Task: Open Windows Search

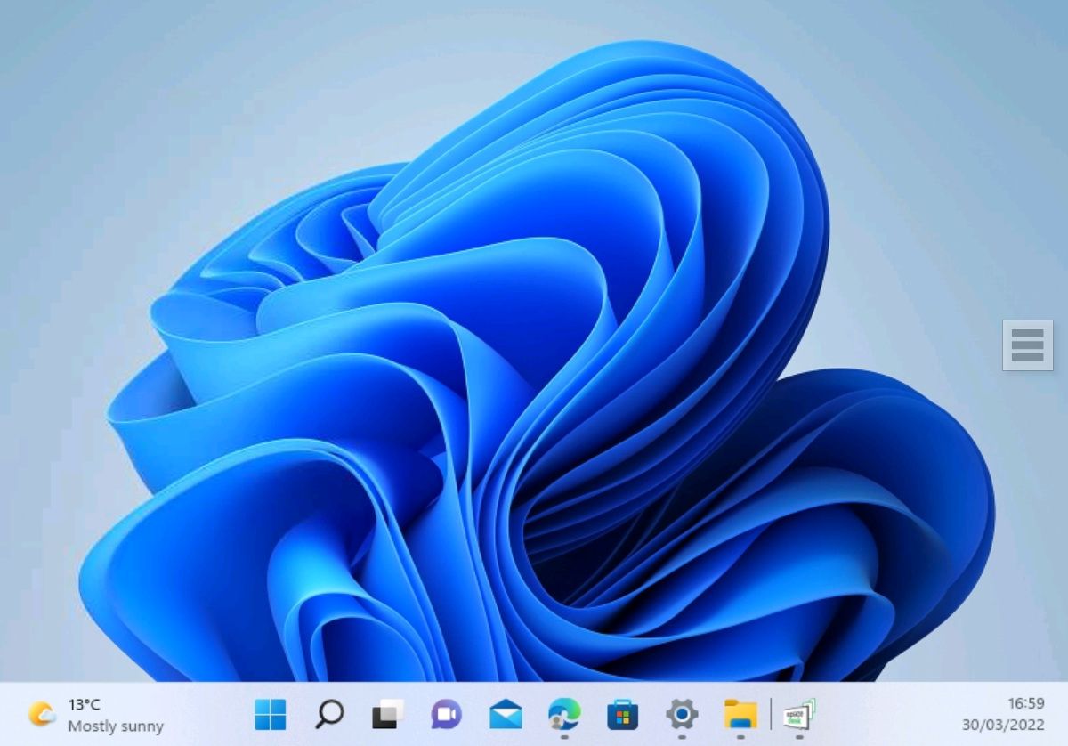Action: point(329,715)
